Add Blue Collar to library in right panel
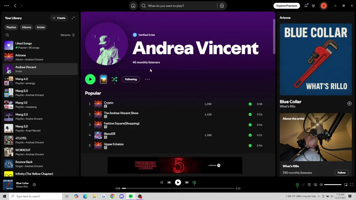 (x=349, y=104)
